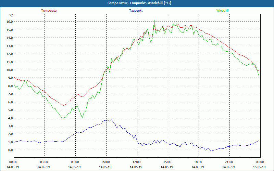
Task: Click the 14.05.19 date under 21:00
Action: click(228, 167)
